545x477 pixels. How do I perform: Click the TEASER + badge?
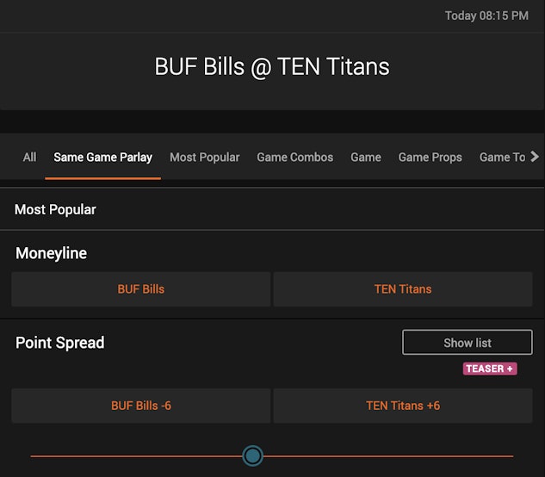point(490,369)
